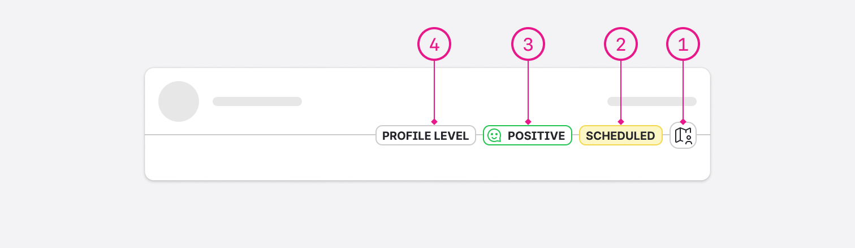Click the POSITIVE sentiment label text
Screen dimensions: 855x248
(x=536, y=136)
